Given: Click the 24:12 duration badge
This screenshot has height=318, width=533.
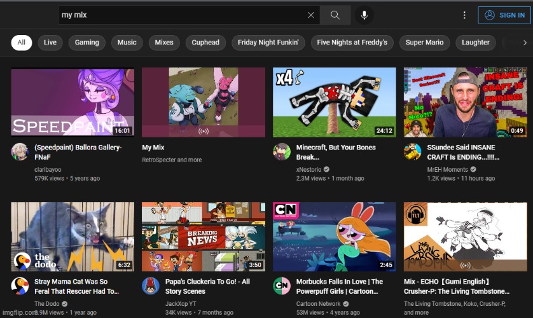Looking at the screenshot, I should [384, 131].
